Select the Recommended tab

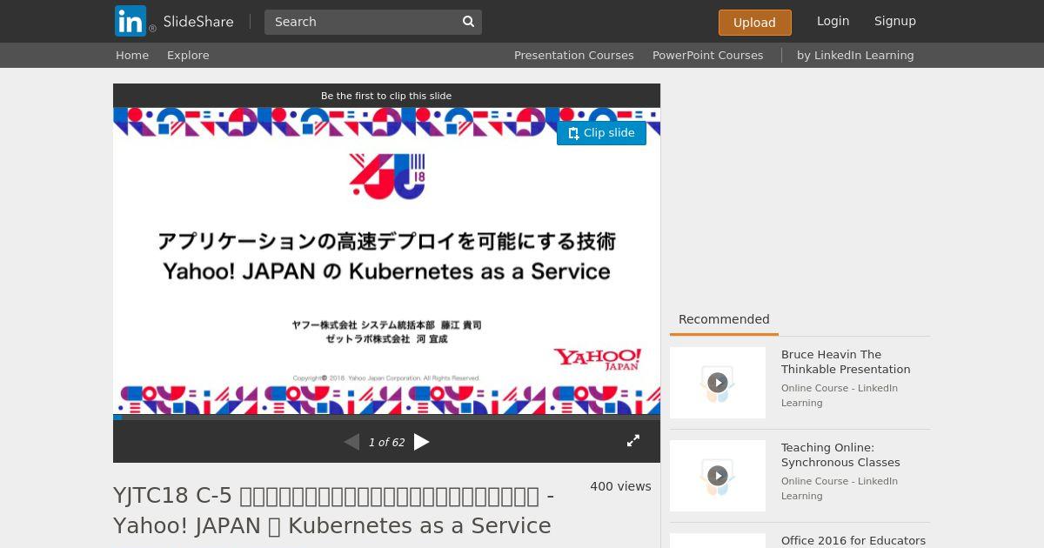[724, 319]
